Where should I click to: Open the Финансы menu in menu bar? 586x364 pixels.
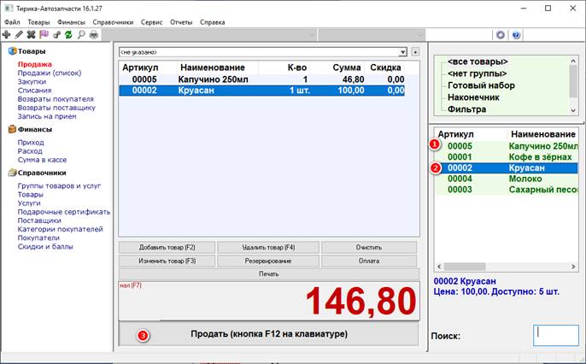(x=71, y=22)
